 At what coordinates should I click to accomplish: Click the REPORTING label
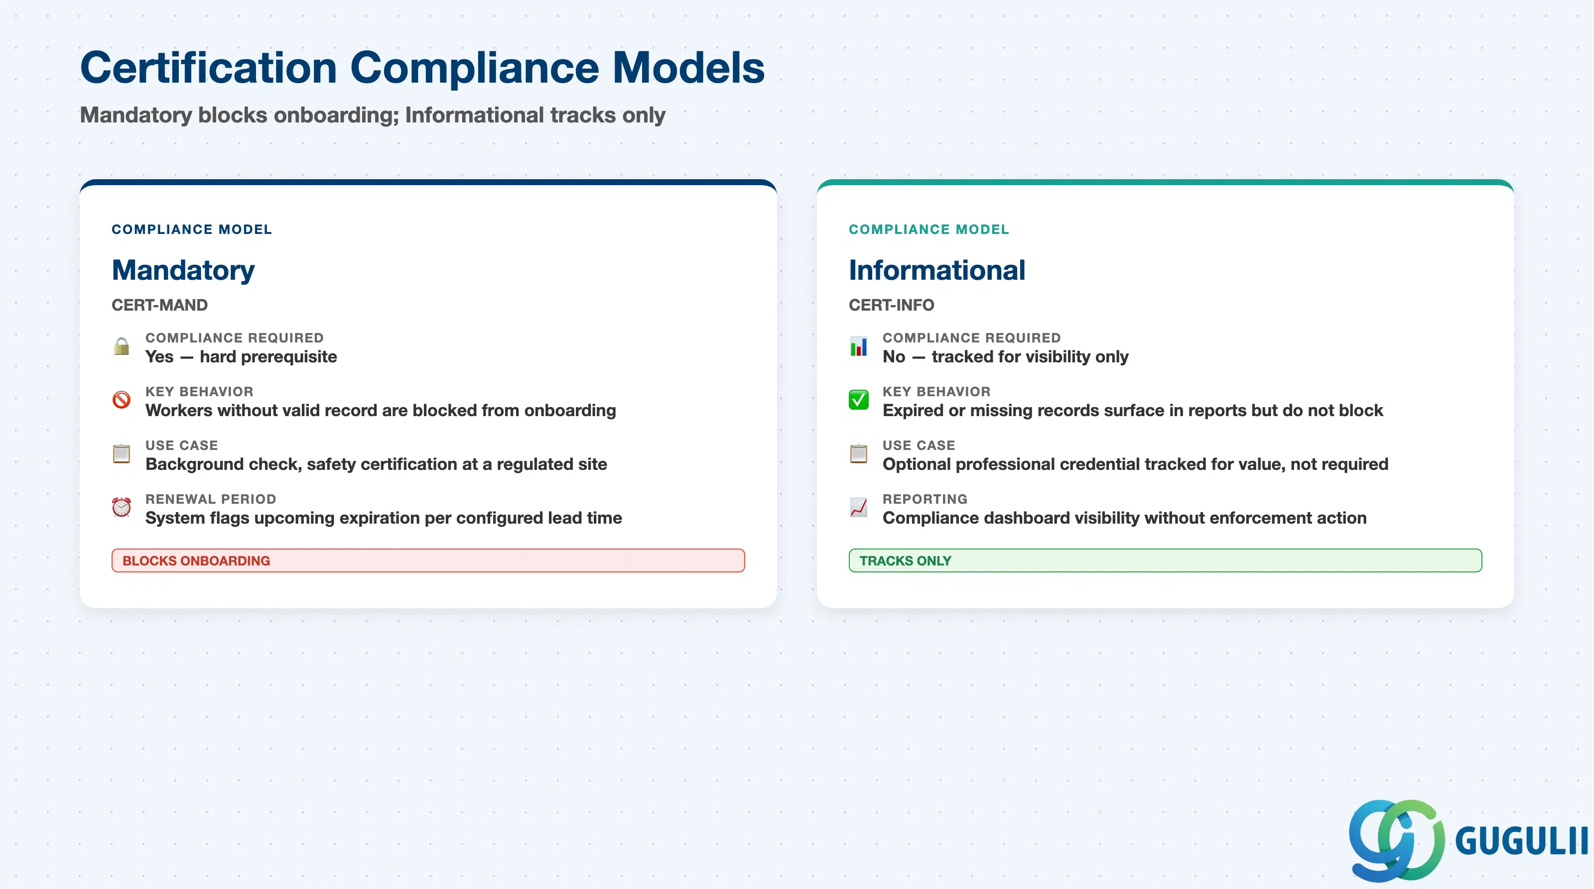925,499
